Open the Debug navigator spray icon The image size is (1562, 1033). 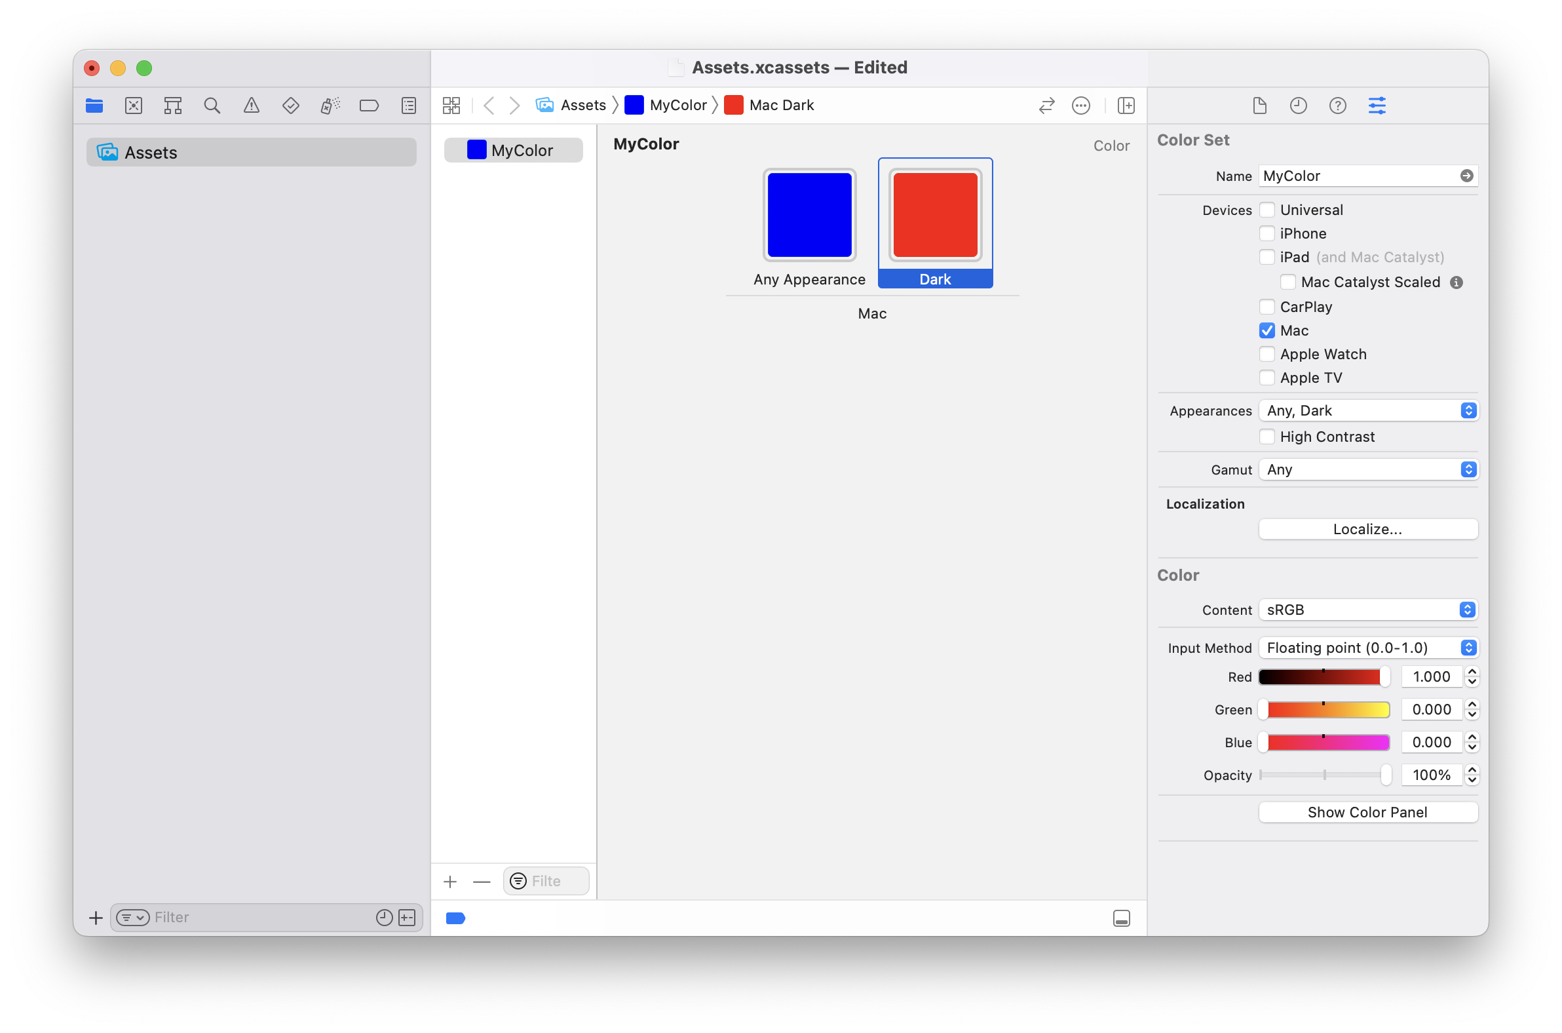[x=330, y=106]
